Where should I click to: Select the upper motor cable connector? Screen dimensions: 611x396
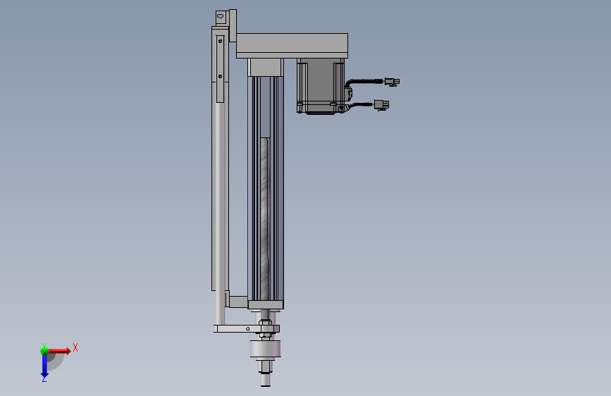tap(392, 82)
